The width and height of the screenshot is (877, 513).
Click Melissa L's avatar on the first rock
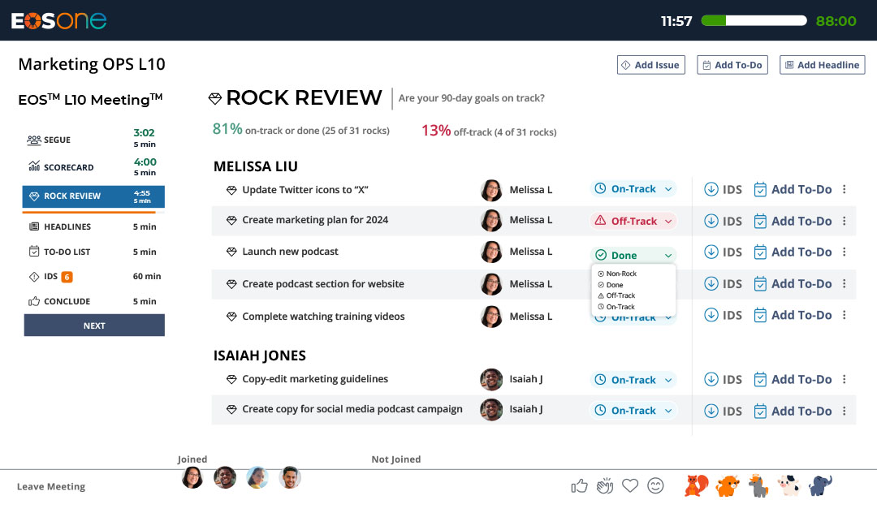click(491, 189)
